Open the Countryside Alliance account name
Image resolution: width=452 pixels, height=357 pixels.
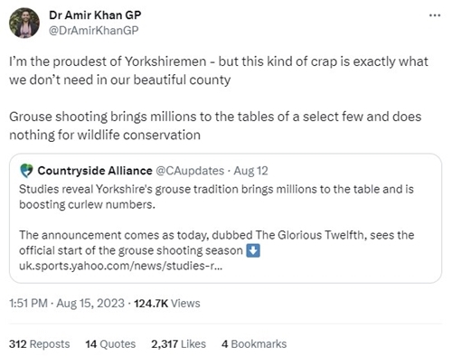95,171
